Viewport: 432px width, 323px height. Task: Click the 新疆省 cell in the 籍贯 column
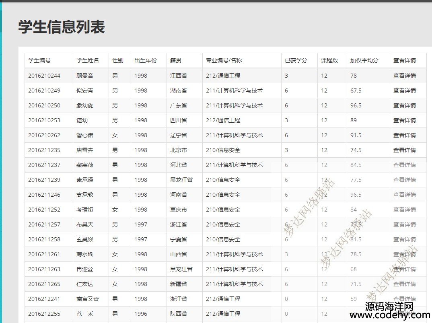178,284
